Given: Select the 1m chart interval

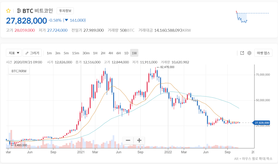Looking at the screenshot, I should pos(49,53).
